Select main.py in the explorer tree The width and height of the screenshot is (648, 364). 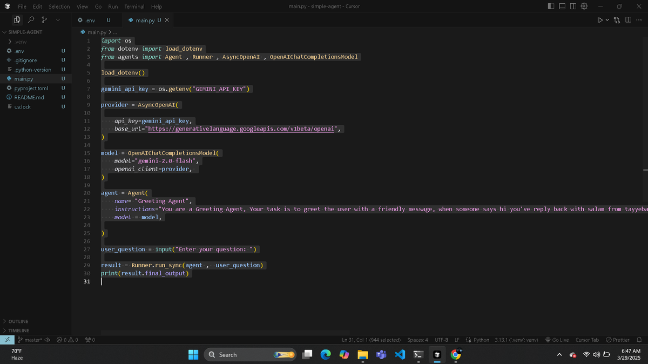click(36, 79)
